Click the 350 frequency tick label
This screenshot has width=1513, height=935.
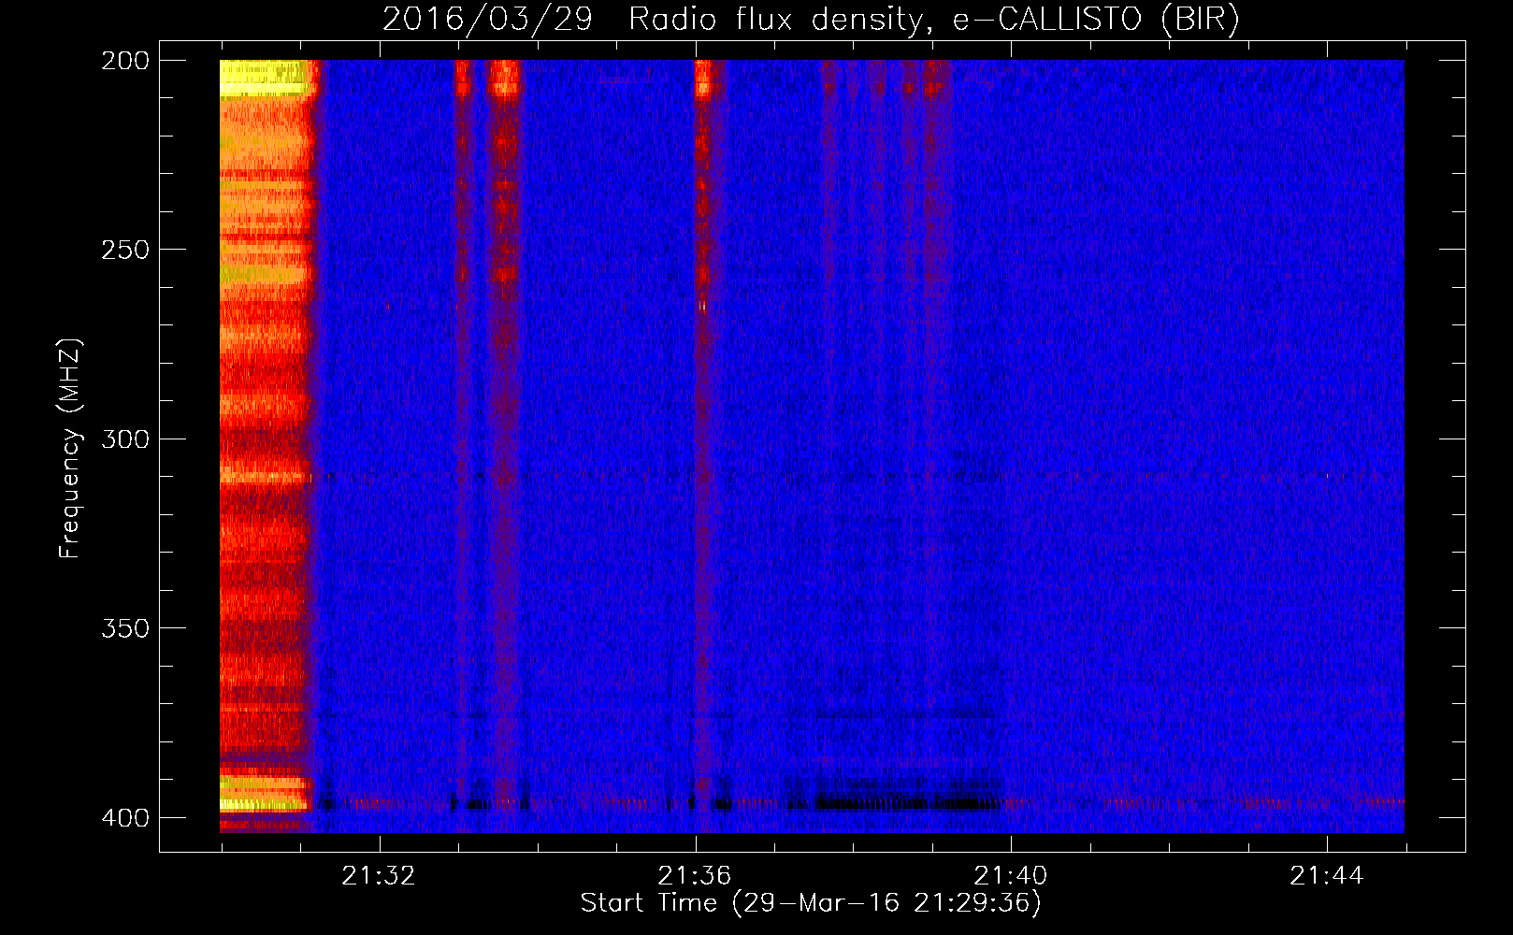[125, 628]
